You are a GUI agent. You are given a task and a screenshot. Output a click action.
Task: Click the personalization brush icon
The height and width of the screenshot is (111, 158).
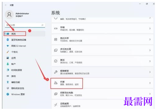point(8,52)
